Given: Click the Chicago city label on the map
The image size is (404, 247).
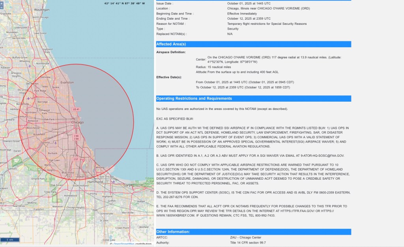Looking at the screenshot, I should point(78,123).
